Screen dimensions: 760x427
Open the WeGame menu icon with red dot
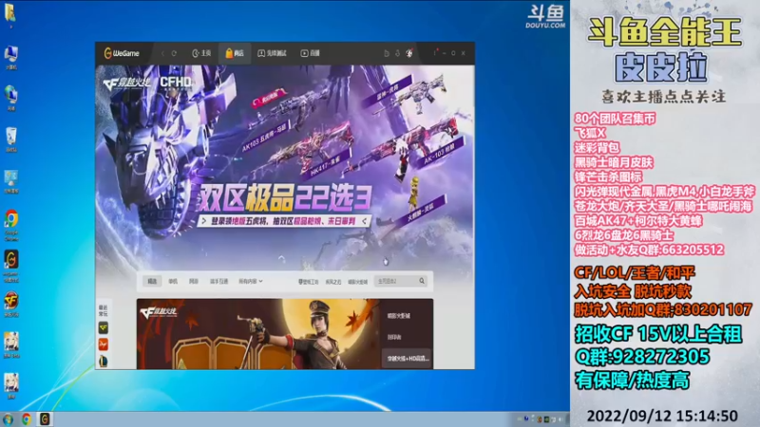pyautogui.click(x=435, y=52)
